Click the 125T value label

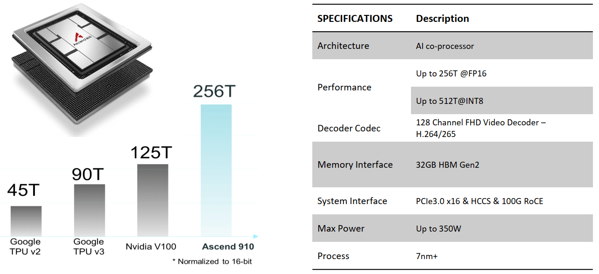[151, 152]
